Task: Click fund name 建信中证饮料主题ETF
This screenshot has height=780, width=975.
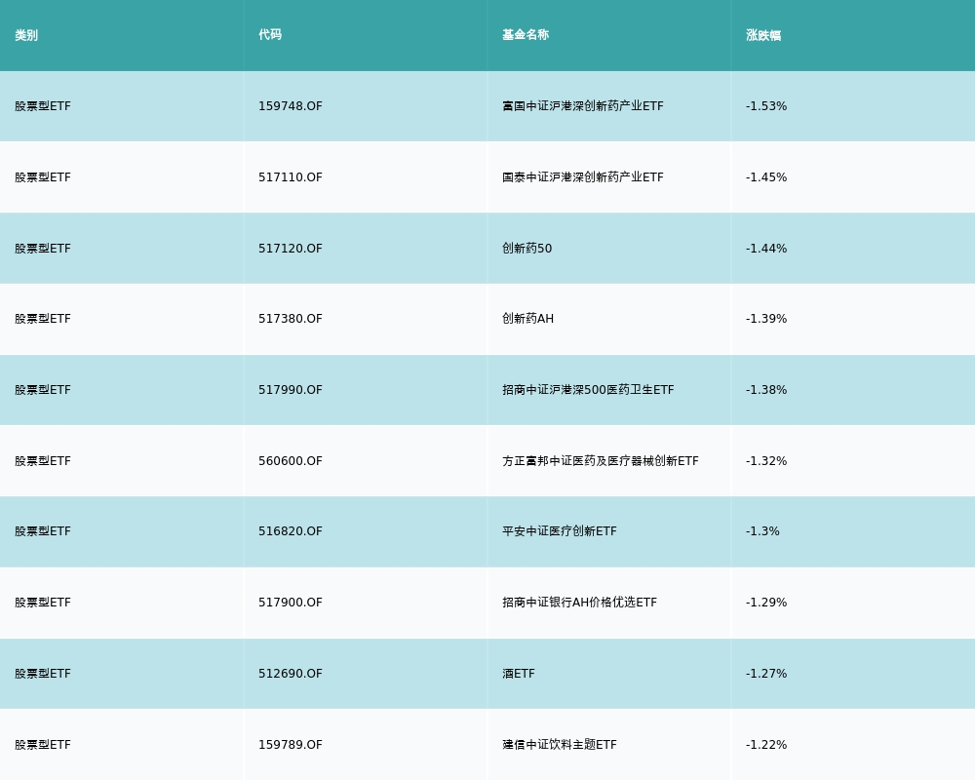Action: [560, 745]
